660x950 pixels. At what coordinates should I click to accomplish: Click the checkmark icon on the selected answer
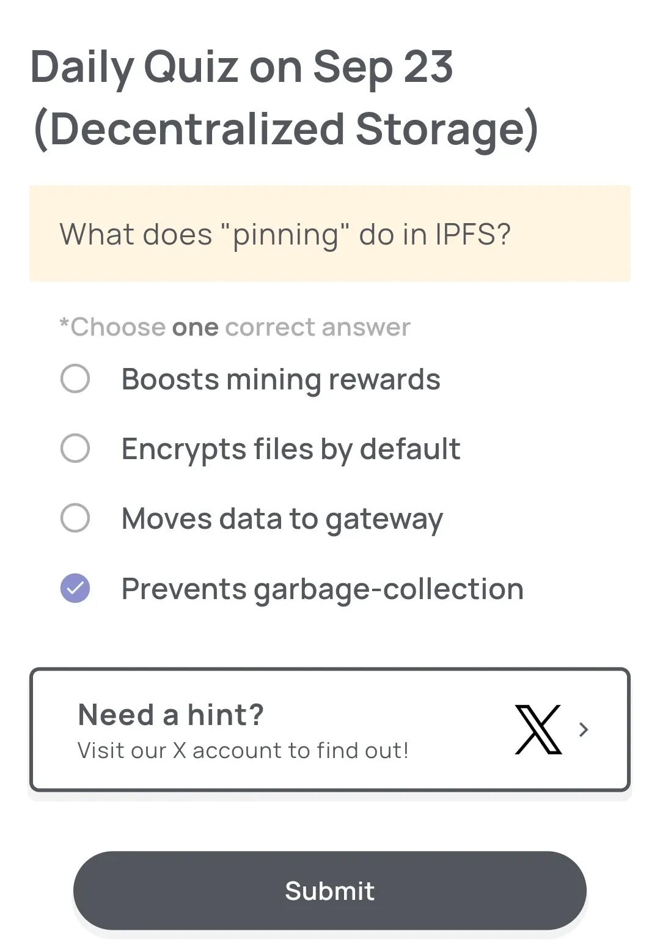75,589
